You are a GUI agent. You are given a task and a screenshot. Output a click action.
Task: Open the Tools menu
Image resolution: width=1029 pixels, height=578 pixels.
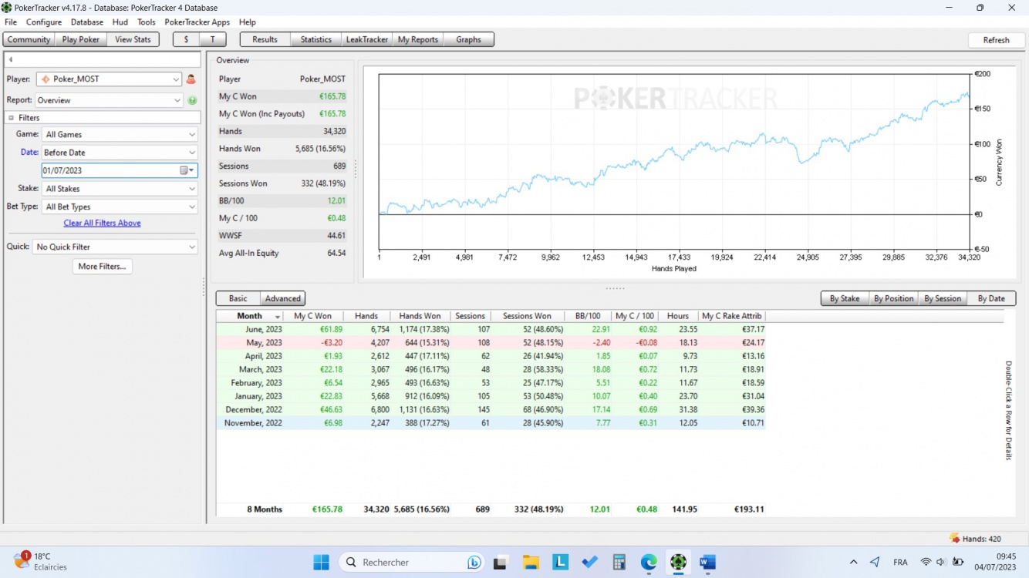(147, 22)
